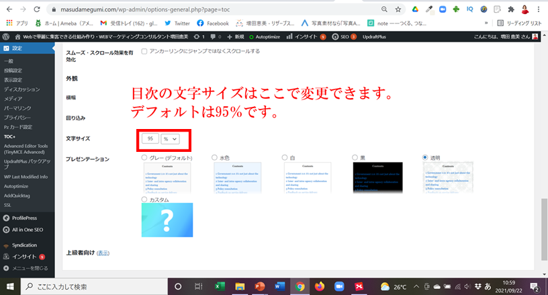Open the Zoom extension in the toolbar
Screen dimensions: 548x295
[x=443, y=9]
